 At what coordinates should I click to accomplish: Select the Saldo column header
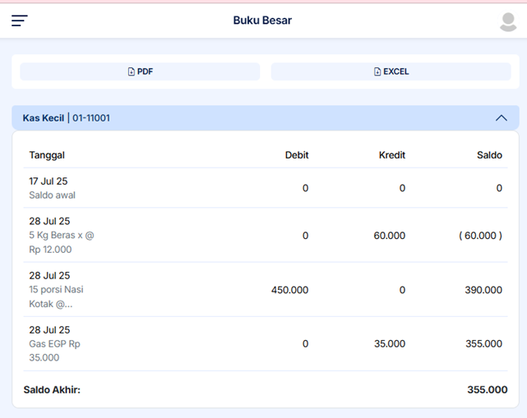(489, 155)
